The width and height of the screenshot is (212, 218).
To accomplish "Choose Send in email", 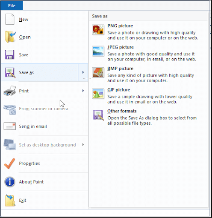I will coord(44,126).
